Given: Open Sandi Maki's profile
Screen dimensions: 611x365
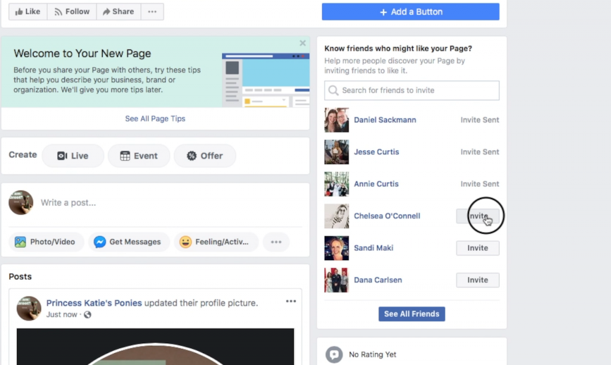Looking at the screenshot, I should [x=374, y=248].
